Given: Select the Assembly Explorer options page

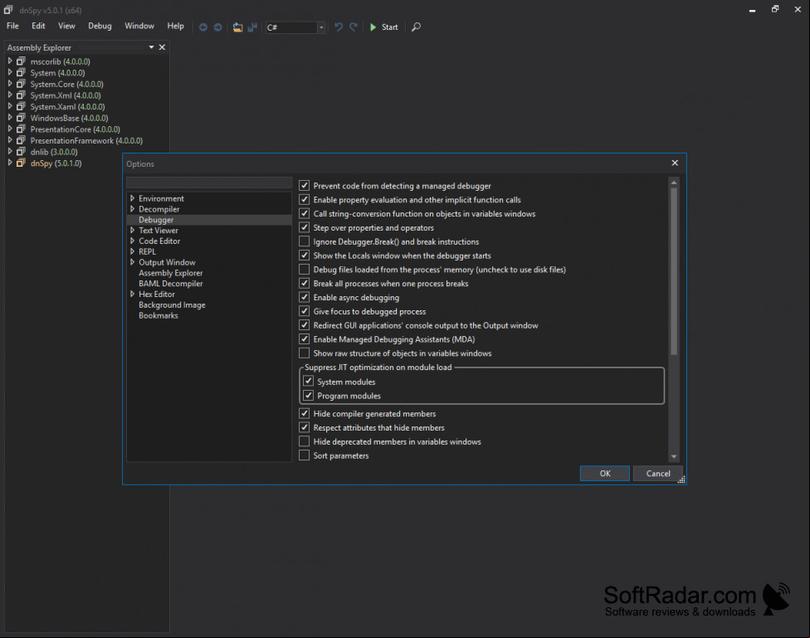Looking at the screenshot, I should click(x=170, y=273).
